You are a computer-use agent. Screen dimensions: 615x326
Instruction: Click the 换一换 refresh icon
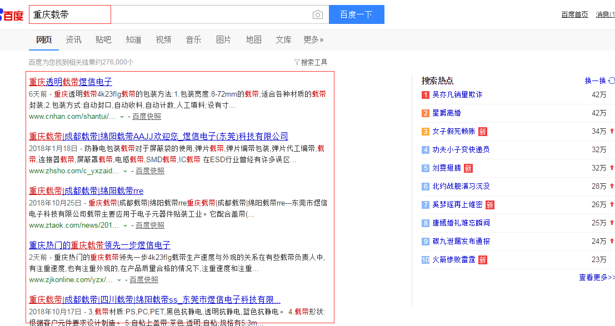point(611,81)
